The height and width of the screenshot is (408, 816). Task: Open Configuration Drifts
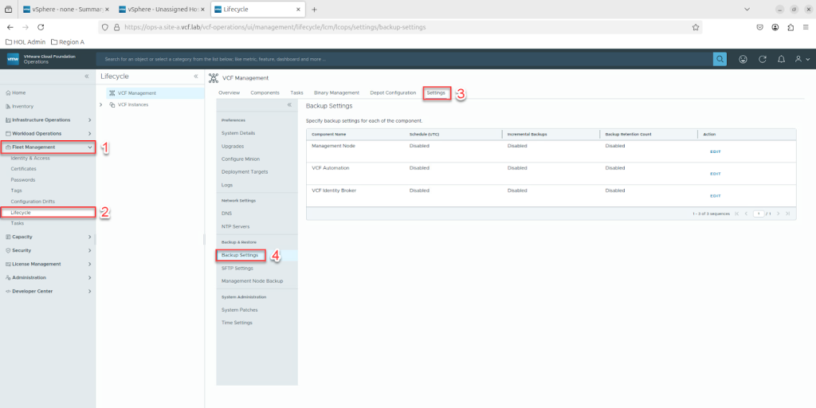click(33, 202)
